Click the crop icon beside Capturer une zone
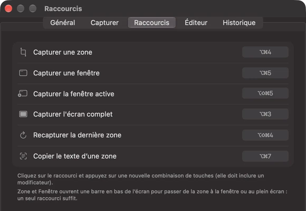Image resolution: width=306 pixels, height=211 pixels. tap(23, 52)
